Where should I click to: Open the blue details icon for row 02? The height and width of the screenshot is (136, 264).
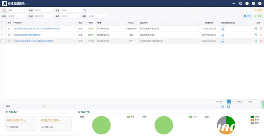[256, 35]
